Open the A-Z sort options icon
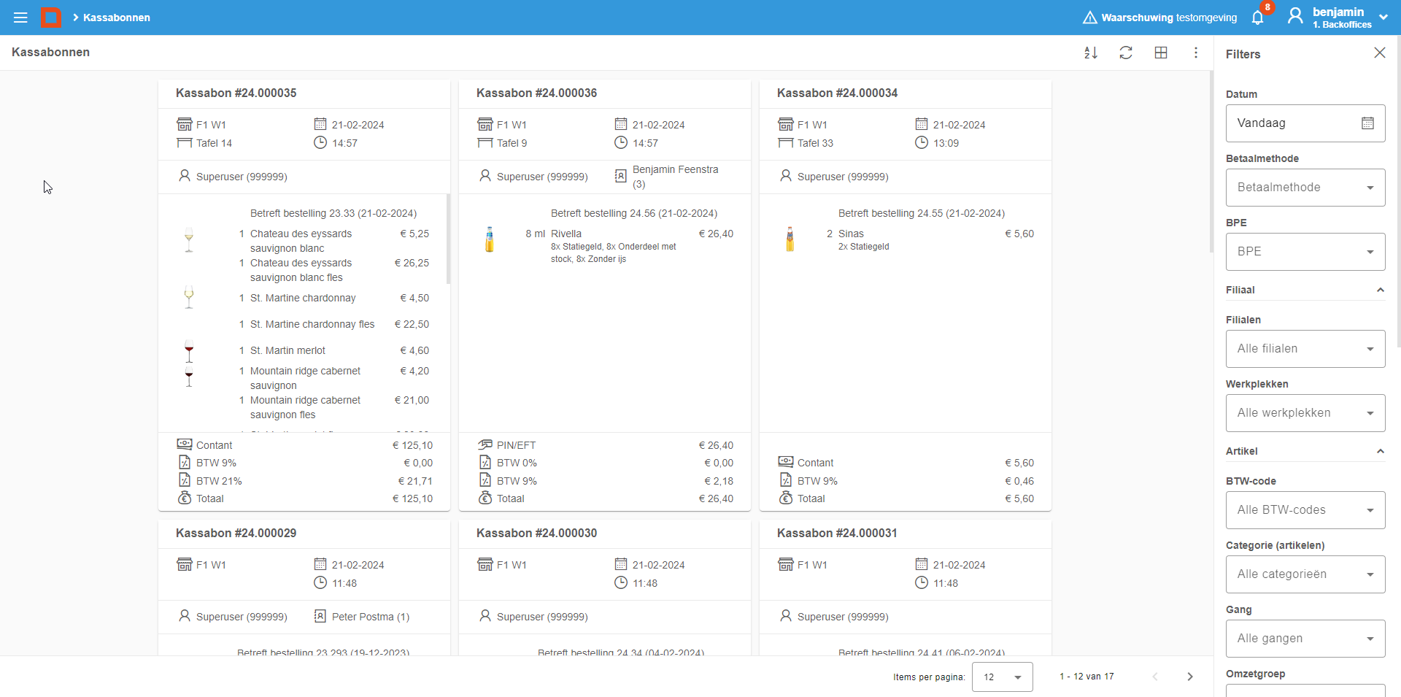Viewport: 1401px width, 697px height. tap(1091, 53)
